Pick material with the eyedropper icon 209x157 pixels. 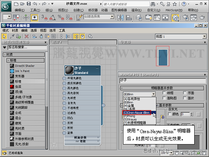pos(12,36)
